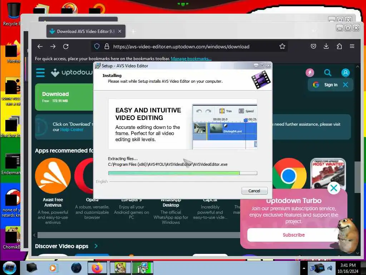Open the Windows Start orb
Image resolution: width=366 pixels, height=275 pixels.
pos(9,268)
